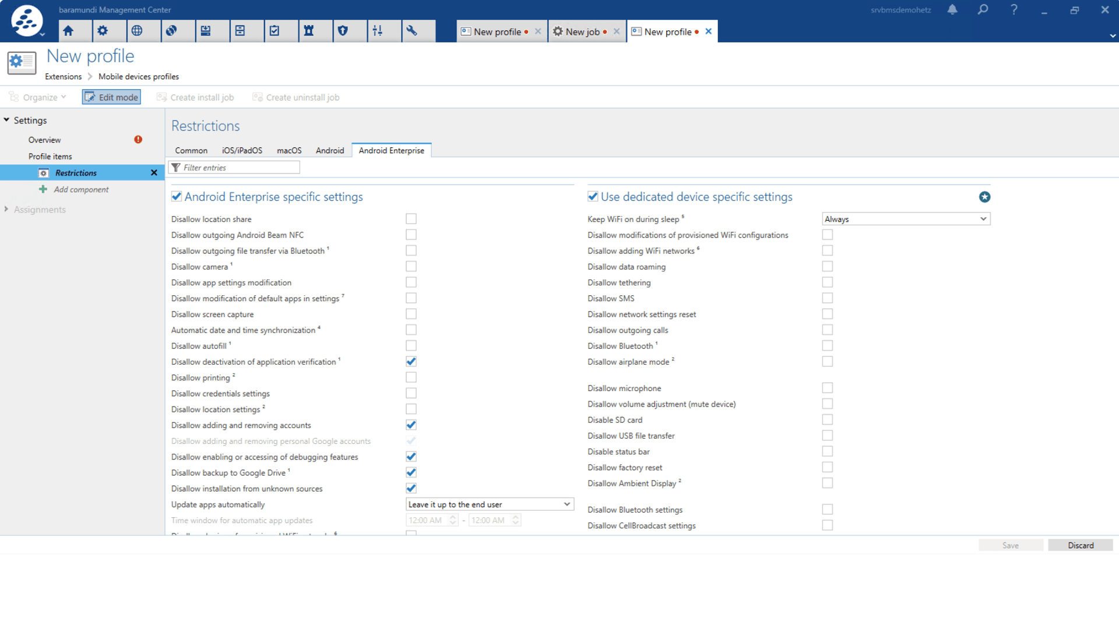Check Disallow tethering checkbox
The width and height of the screenshot is (1119, 629).
[827, 282]
